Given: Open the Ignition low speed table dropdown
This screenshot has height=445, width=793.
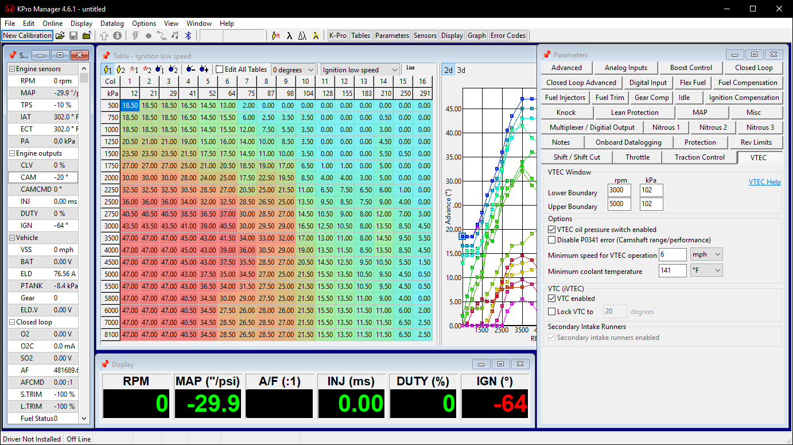Looking at the screenshot, I should 360,70.
